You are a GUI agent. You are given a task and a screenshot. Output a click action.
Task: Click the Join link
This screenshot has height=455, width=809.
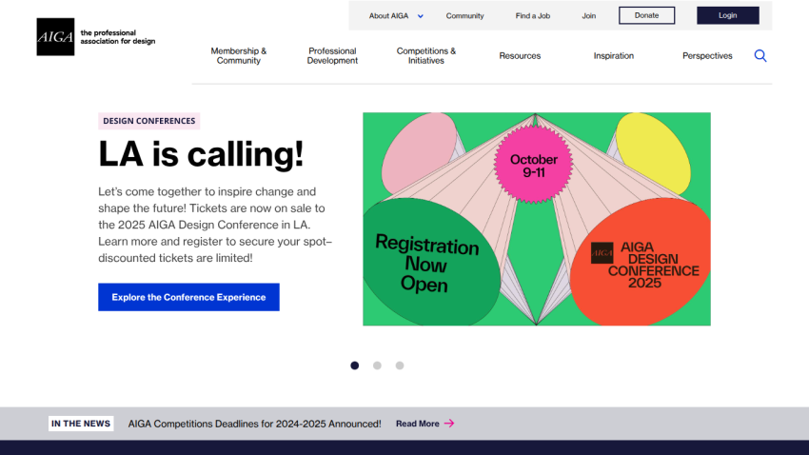(x=589, y=16)
